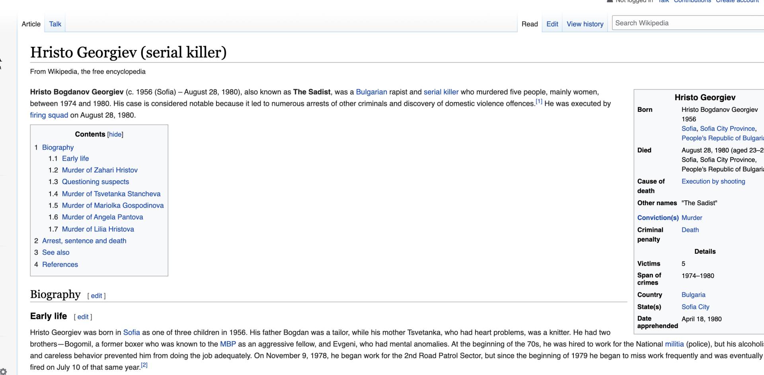764x375 pixels.
Task: Open the firing squad link
Action: [49, 115]
